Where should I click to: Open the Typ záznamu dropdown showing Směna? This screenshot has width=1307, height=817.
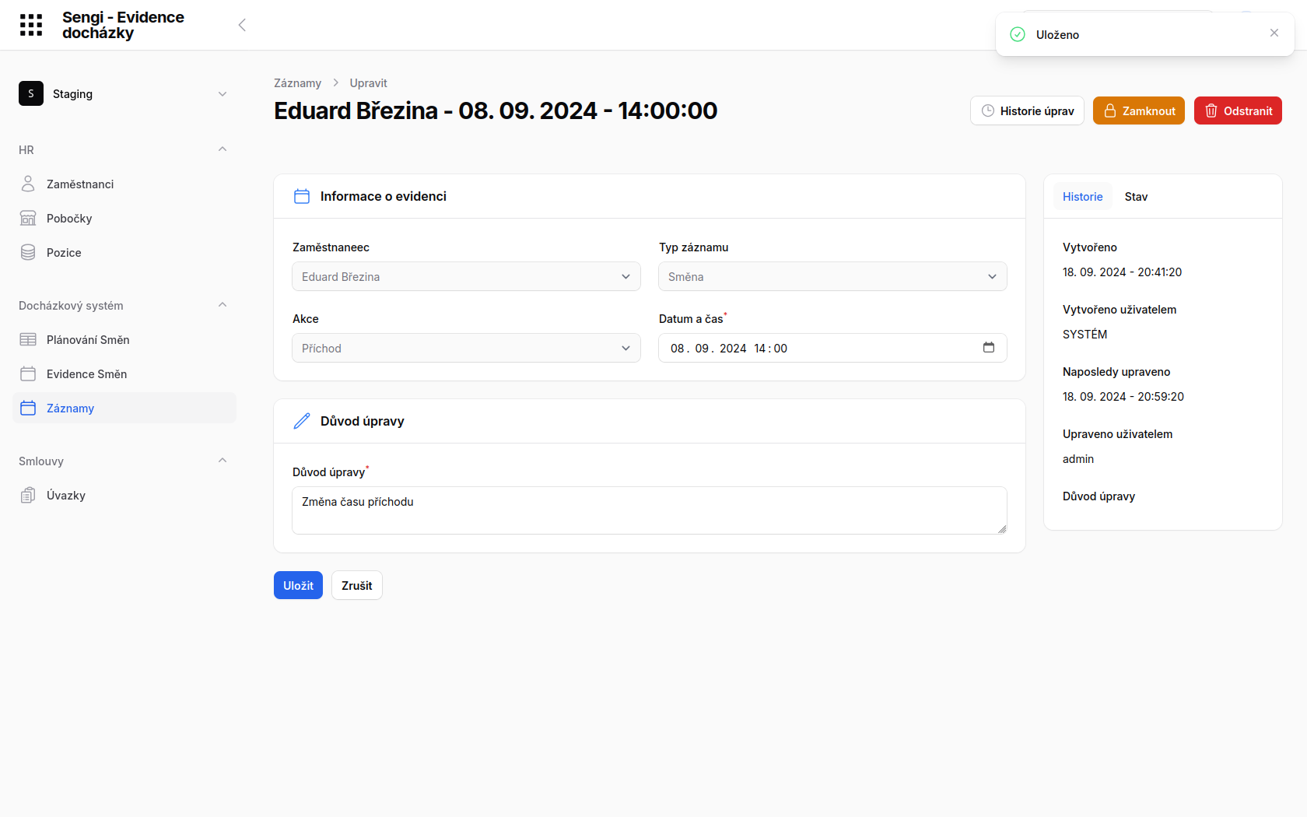(832, 276)
